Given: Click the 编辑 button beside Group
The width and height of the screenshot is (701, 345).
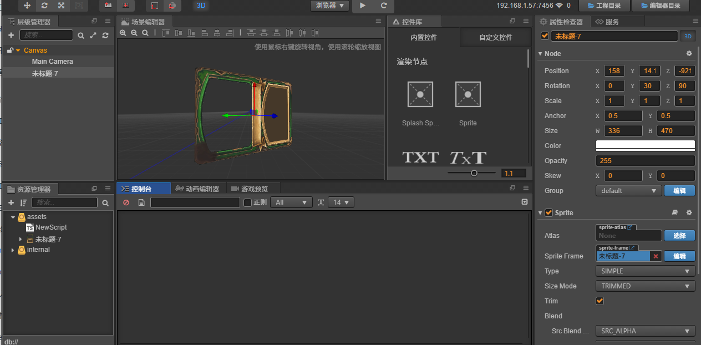Looking at the screenshot, I should 679,190.
